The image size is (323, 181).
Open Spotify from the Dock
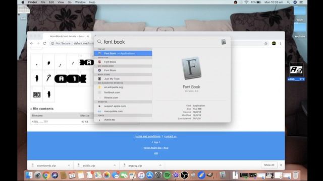167,175
